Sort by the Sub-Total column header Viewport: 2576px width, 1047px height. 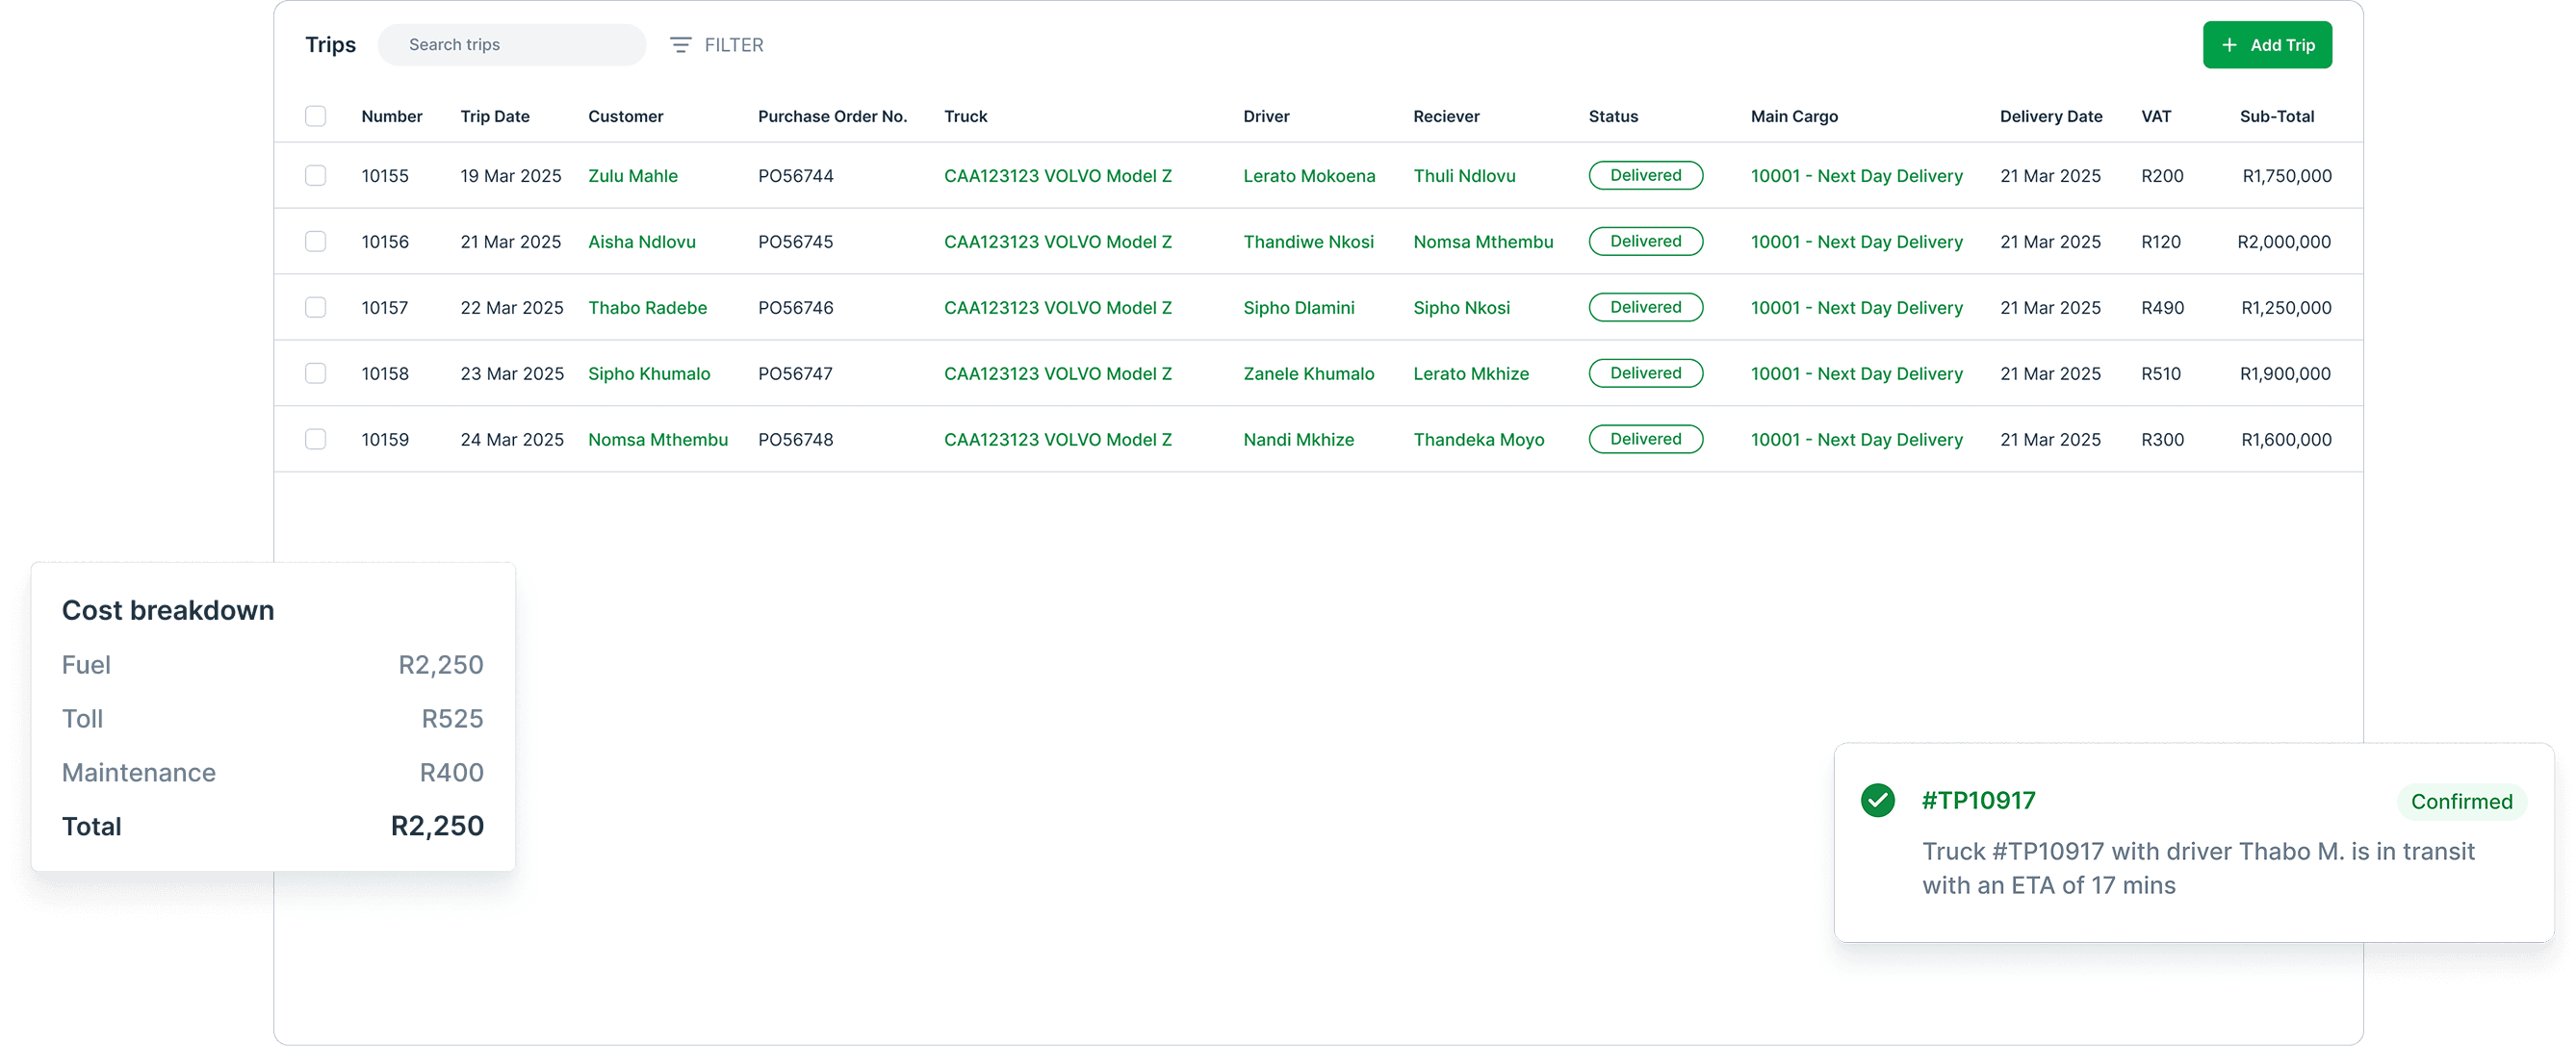[2276, 116]
